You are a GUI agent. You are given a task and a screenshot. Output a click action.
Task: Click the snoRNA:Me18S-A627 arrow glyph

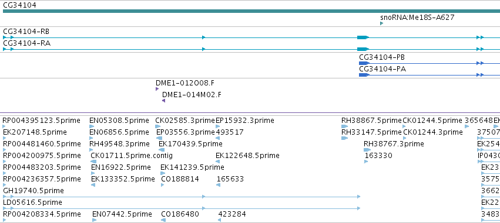382,23
